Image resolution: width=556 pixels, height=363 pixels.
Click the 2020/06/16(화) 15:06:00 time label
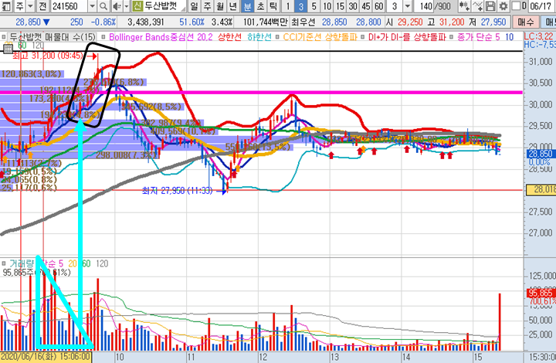[x=46, y=357]
